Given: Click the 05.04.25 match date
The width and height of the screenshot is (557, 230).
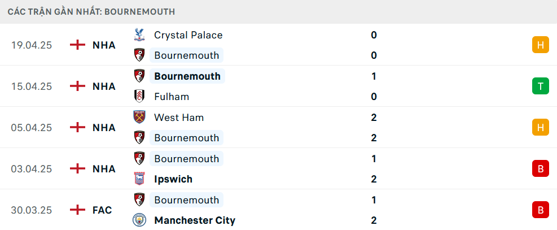Looking at the screenshot, I should coord(32,128).
